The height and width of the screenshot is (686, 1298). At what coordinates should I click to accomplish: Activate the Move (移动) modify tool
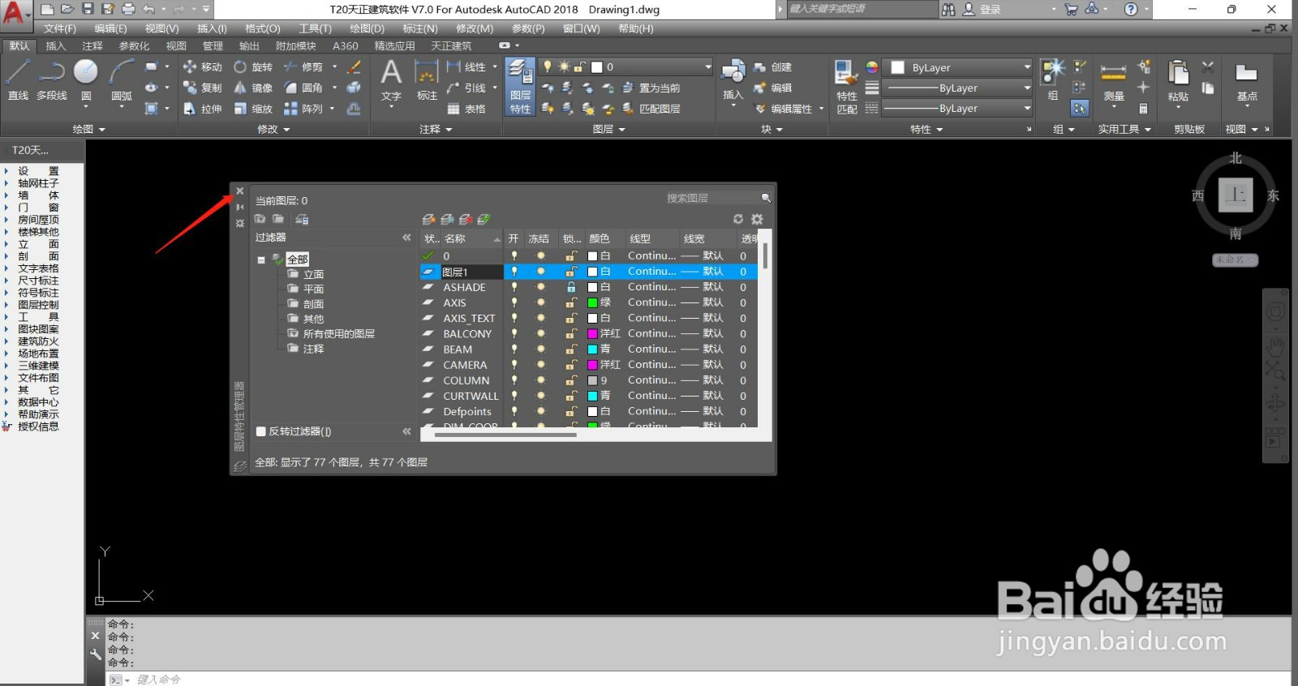pos(203,66)
